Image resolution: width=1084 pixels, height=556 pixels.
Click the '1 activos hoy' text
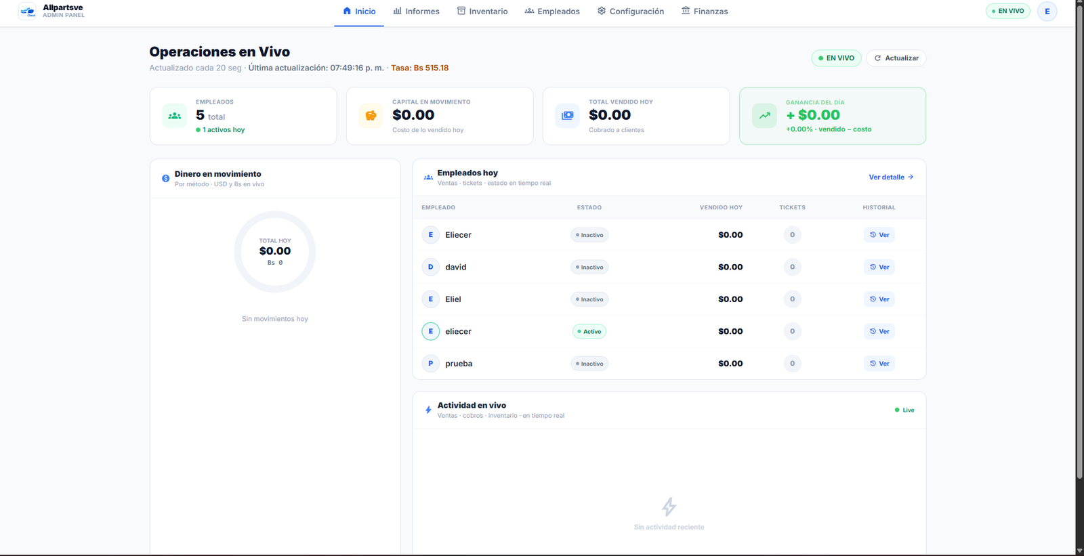223,130
